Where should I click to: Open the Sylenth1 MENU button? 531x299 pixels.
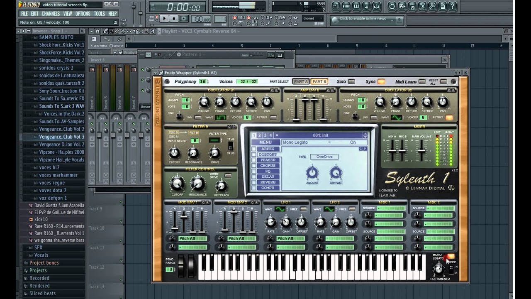click(x=265, y=142)
